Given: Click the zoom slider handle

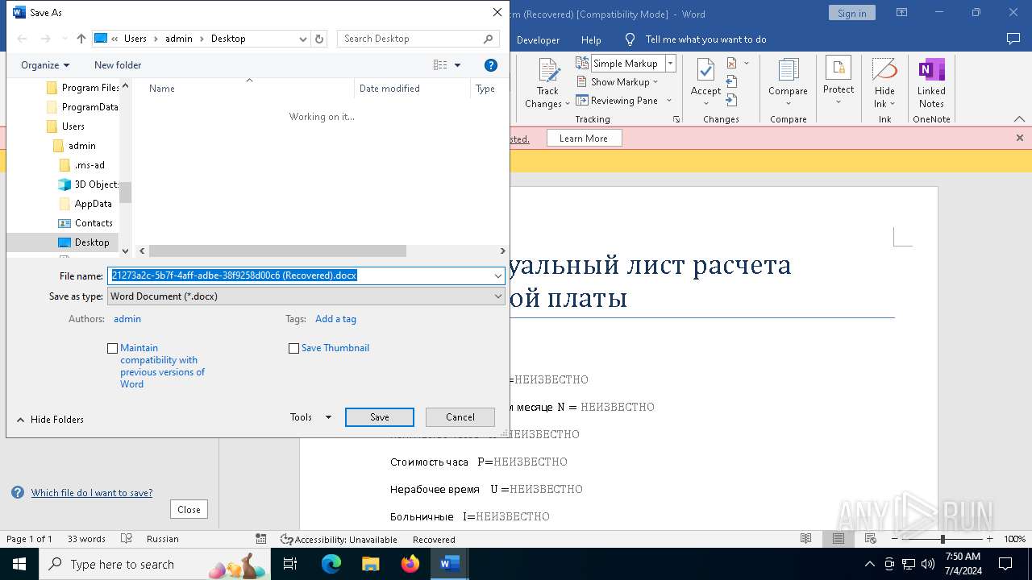Looking at the screenshot, I should click(x=943, y=539).
